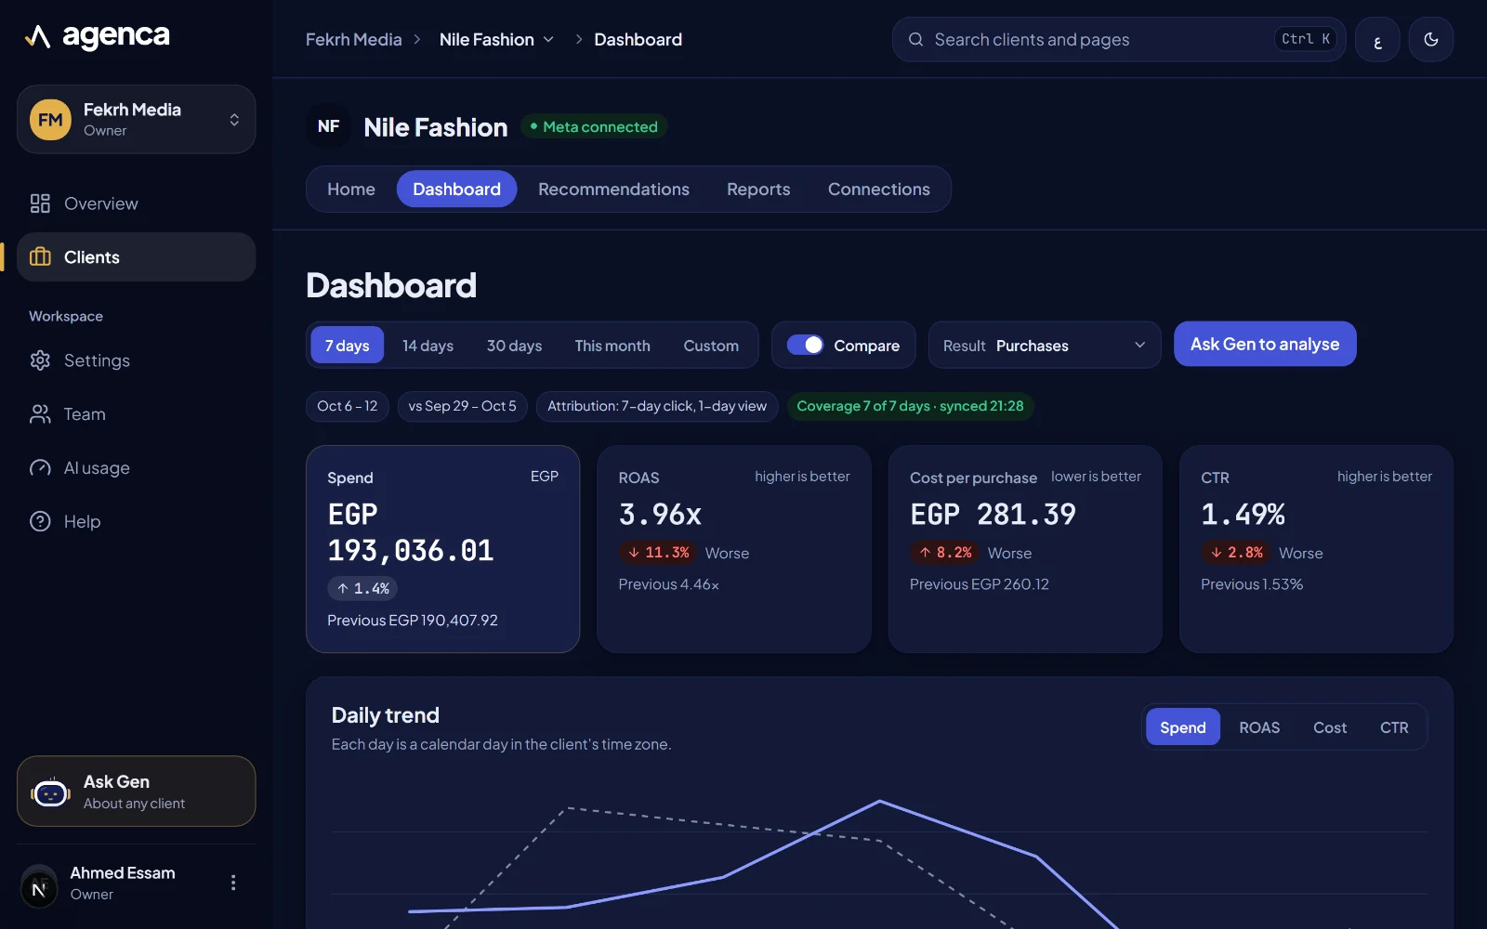1487x929 pixels.
Task: Click the Attribution 7-day click chip
Action: (x=657, y=406)
